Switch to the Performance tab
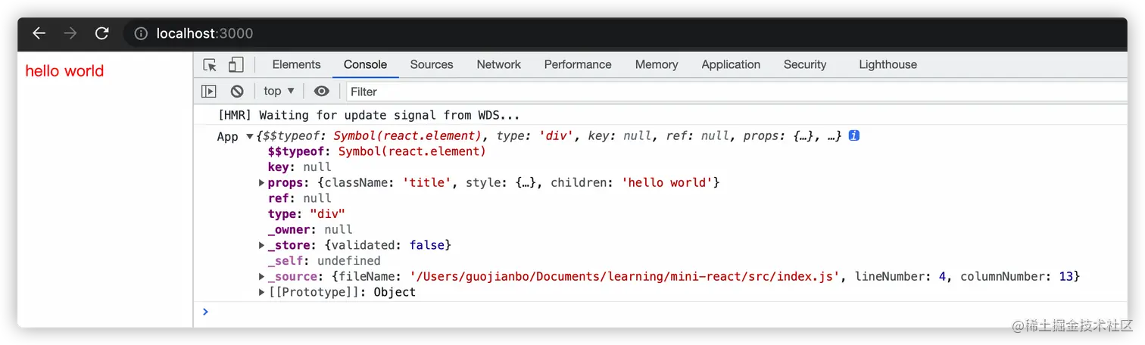Image resolution: width=1145 pixels, height=345 pixels. pos(578,64)
